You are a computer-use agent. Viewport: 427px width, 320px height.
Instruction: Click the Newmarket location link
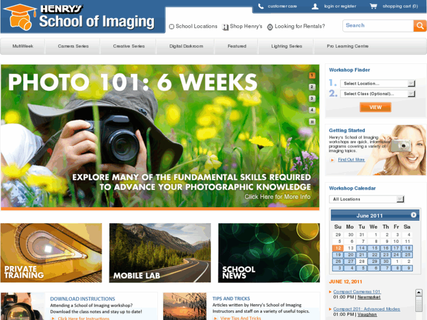369,297
